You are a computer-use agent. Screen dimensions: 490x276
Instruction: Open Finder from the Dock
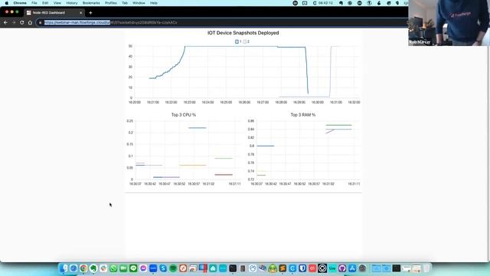click(x=64, y=268)
